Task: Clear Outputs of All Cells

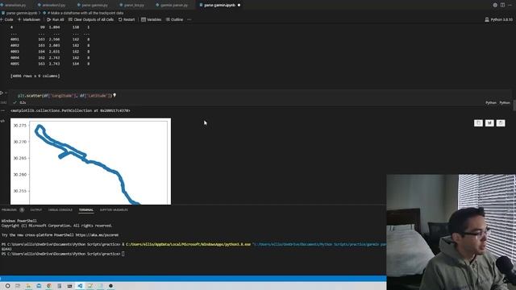Action: point(91,19)
